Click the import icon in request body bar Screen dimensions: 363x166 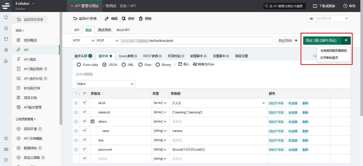(180, 64)
